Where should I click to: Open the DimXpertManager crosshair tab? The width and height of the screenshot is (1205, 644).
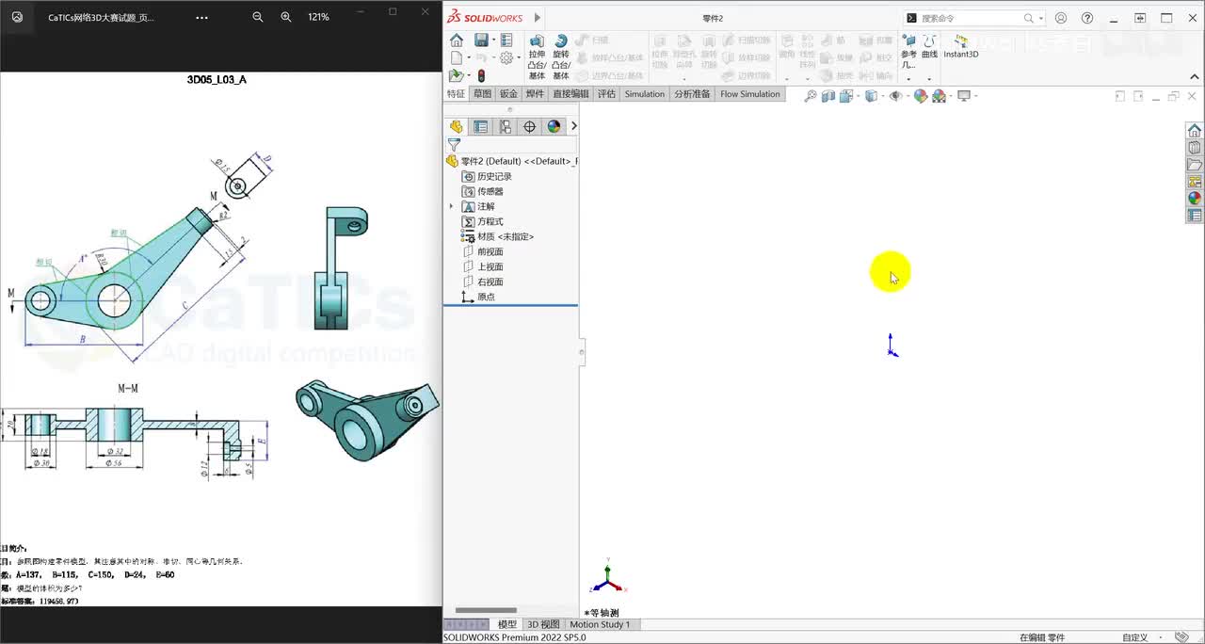click(530, 126)
